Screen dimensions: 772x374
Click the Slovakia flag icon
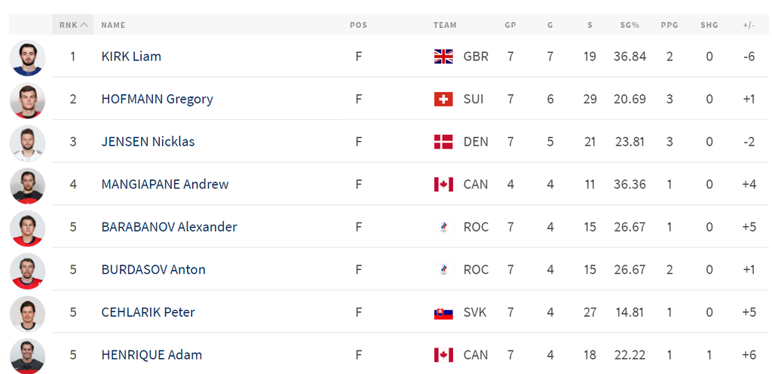click(443, 312)
